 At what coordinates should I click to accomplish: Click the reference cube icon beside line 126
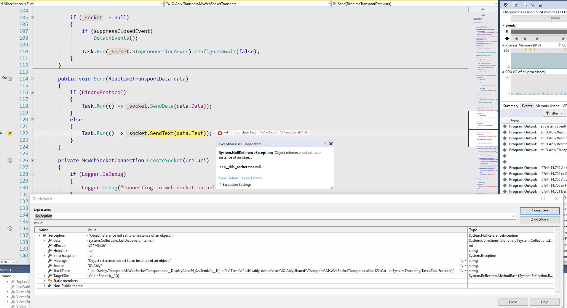point(10,160)
